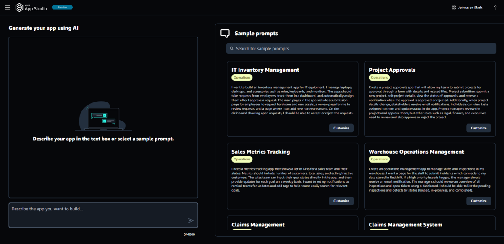Screen dimensions: 504x244
Task: Click Operations tag under IT Inventory Management
Action: (242, 78)
